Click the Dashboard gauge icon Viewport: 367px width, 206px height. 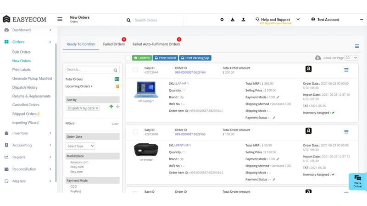(6, 30)
